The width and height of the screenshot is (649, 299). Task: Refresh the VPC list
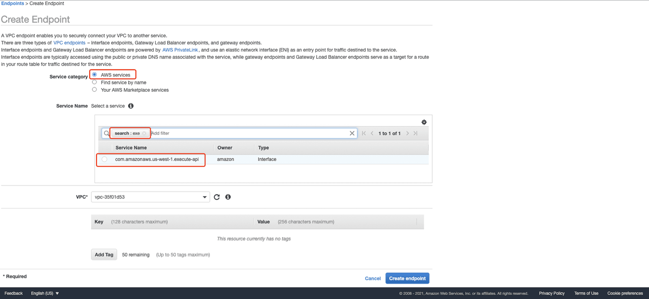pos(217,197)
